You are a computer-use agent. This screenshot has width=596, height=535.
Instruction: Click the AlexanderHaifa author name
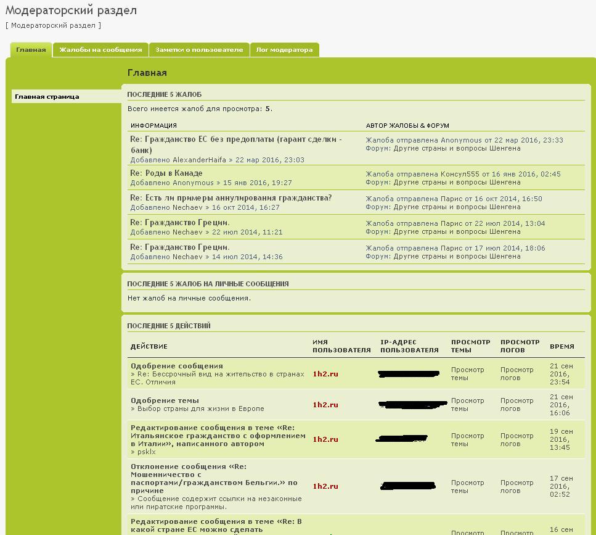click(x=199, y=160)
